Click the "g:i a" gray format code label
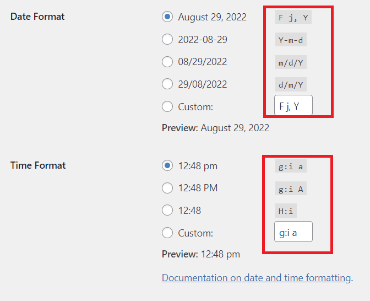 pos(291,166)
